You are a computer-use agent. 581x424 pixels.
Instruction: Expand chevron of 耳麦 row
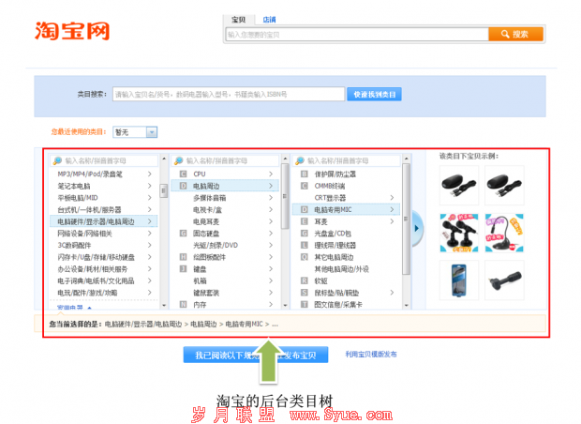click(392, 221)
